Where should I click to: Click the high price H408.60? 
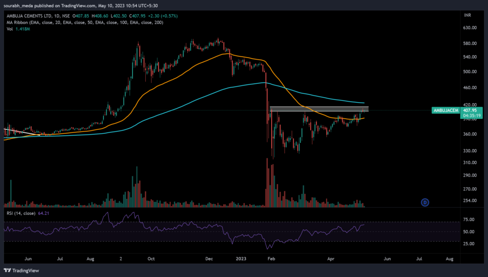coord(100,16)
